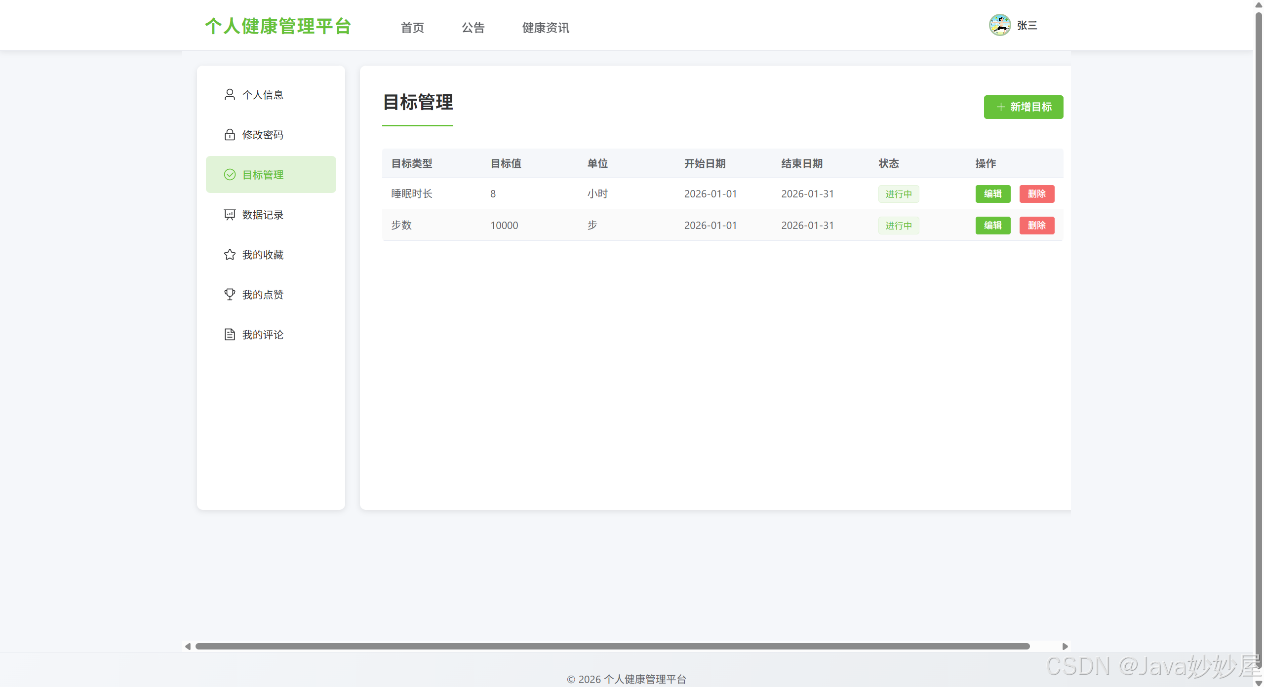The image size is (1264, 687).
Task: Click the horizontal scrollbar left arrow
Action: pos(188,647)
